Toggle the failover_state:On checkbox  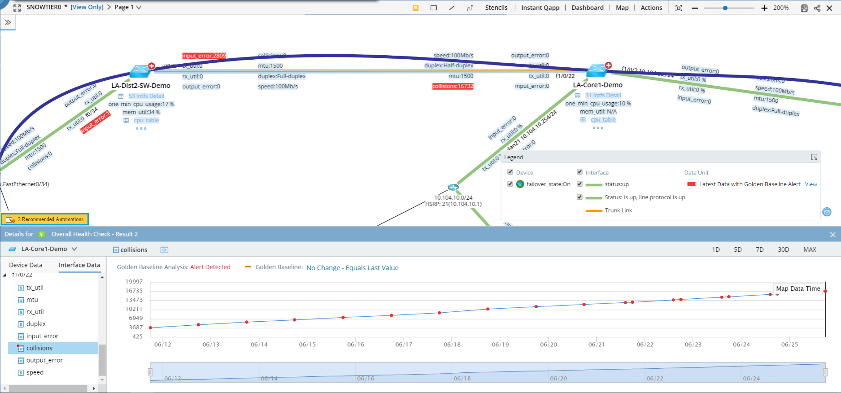click(x=510, y=184)
